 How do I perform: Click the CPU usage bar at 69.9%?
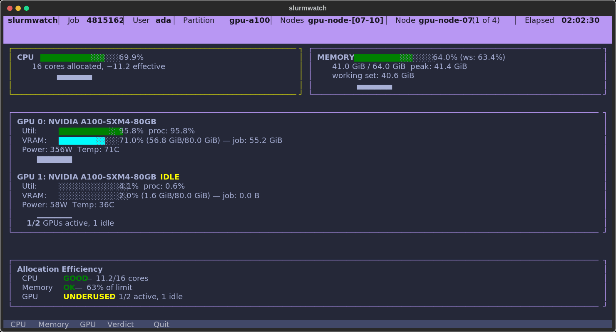79,57
